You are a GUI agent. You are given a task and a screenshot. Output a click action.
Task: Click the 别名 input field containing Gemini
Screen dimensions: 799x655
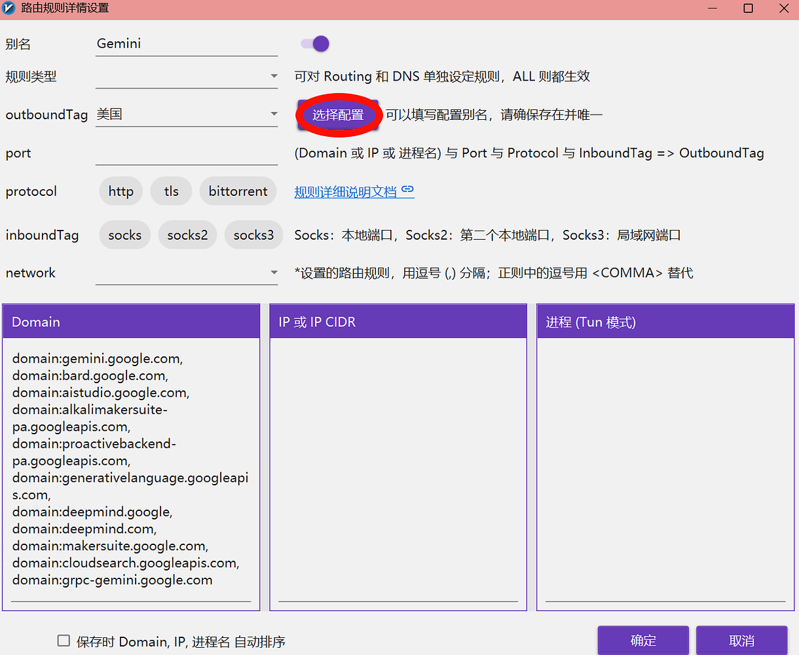187,44
